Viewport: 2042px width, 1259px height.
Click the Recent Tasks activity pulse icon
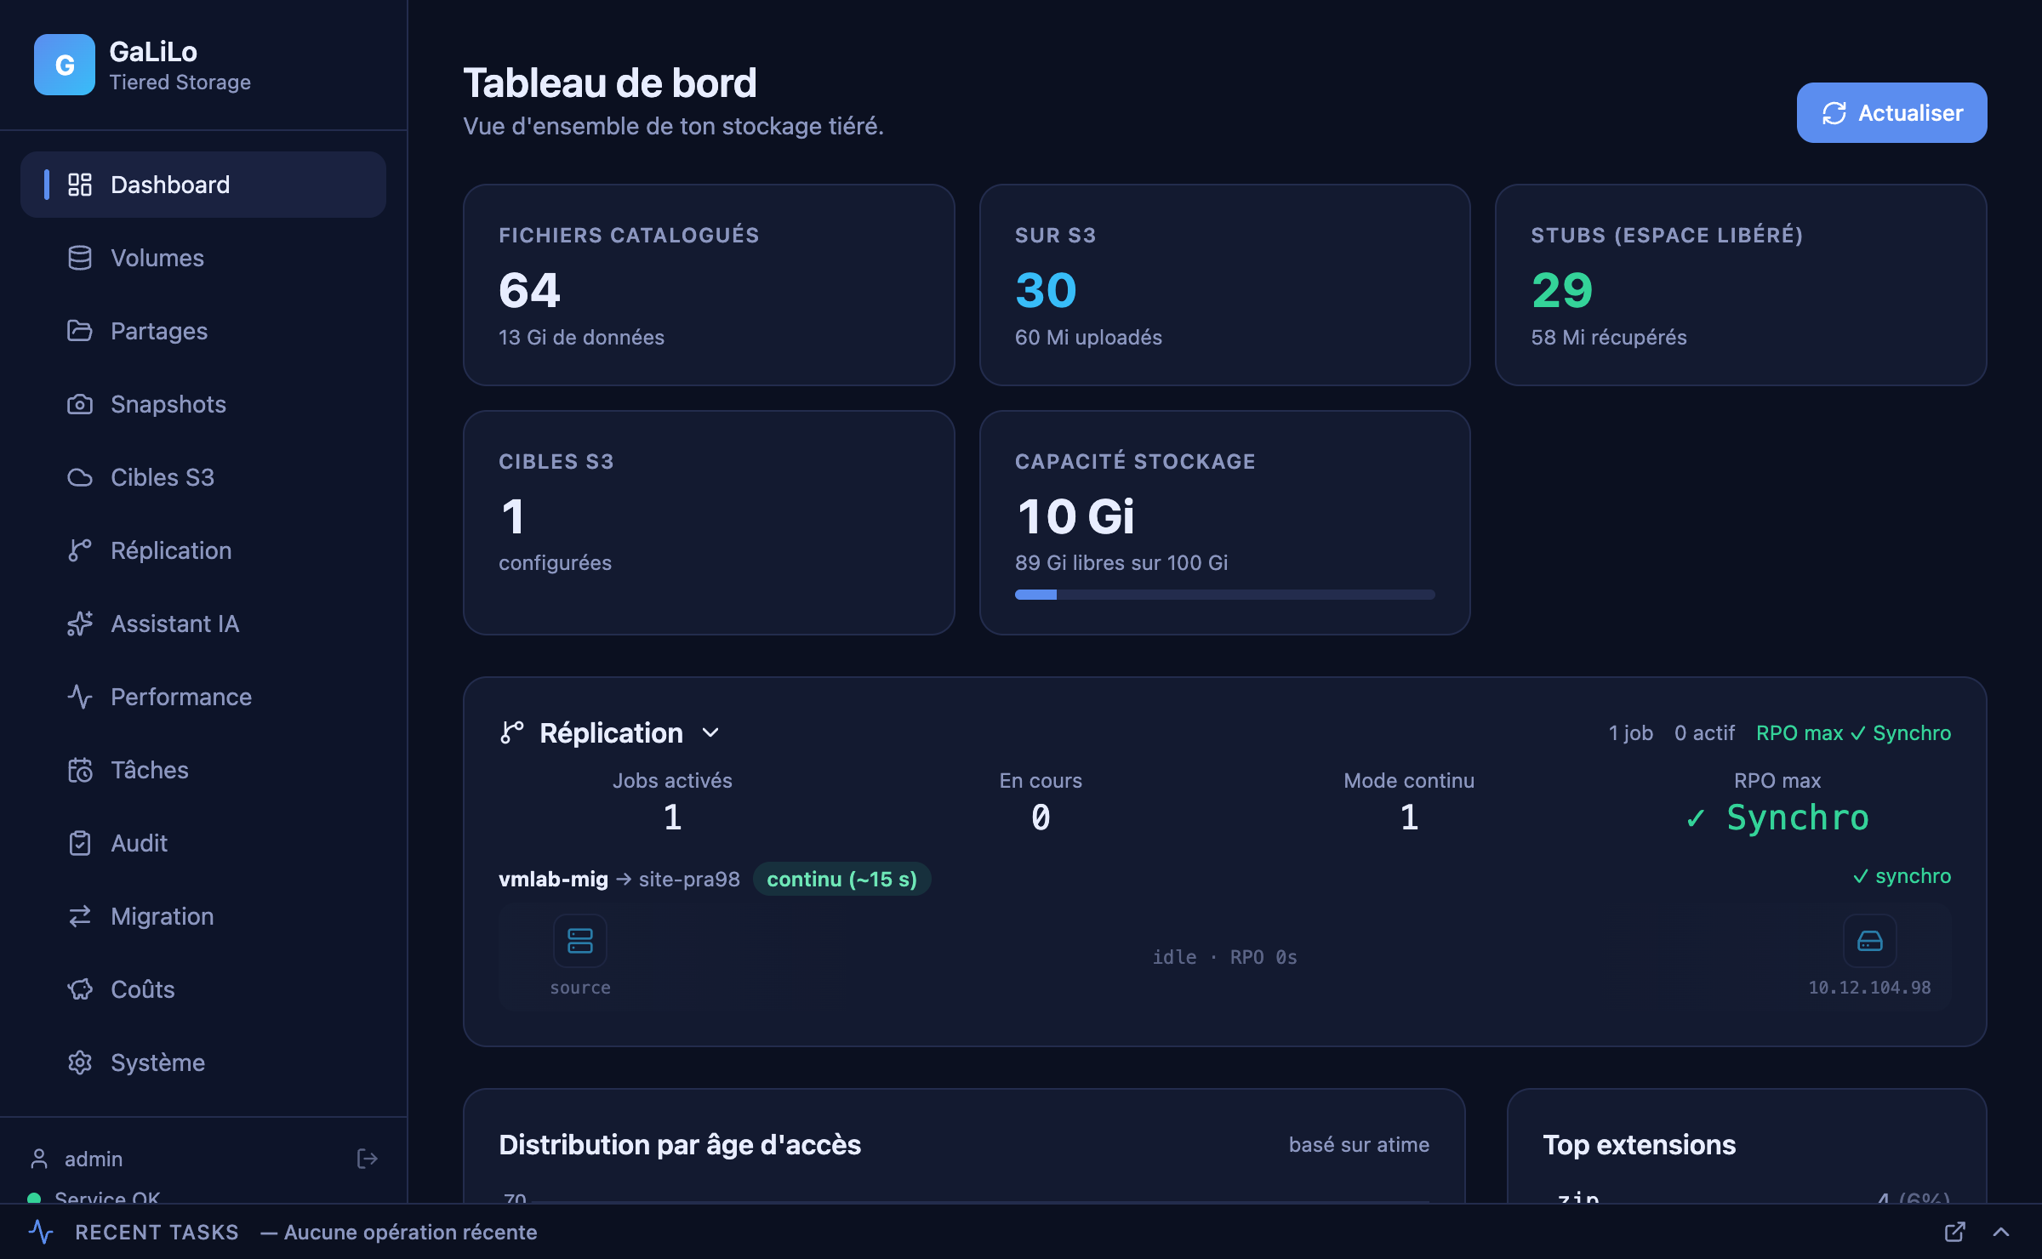tap(41, 1232)
